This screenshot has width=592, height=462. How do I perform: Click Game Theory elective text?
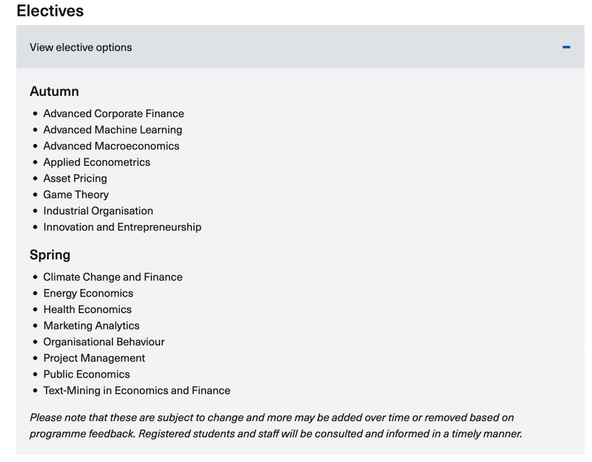[76, 195]
